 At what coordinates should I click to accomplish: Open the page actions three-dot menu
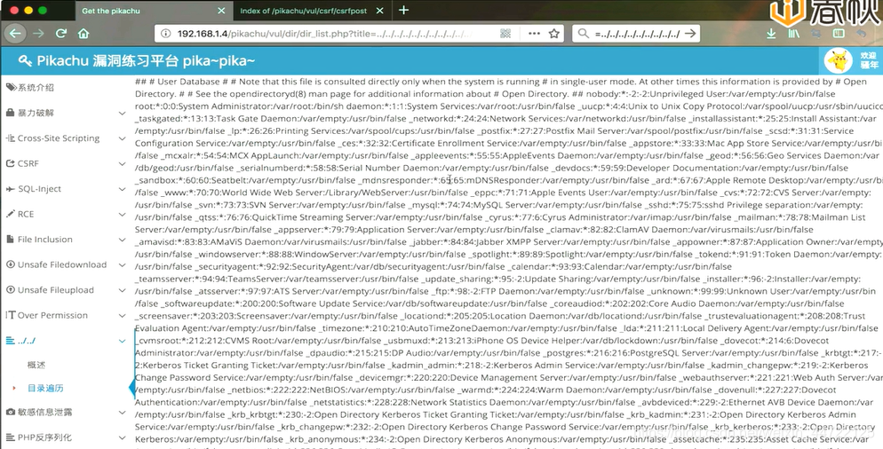coord(534,34)
